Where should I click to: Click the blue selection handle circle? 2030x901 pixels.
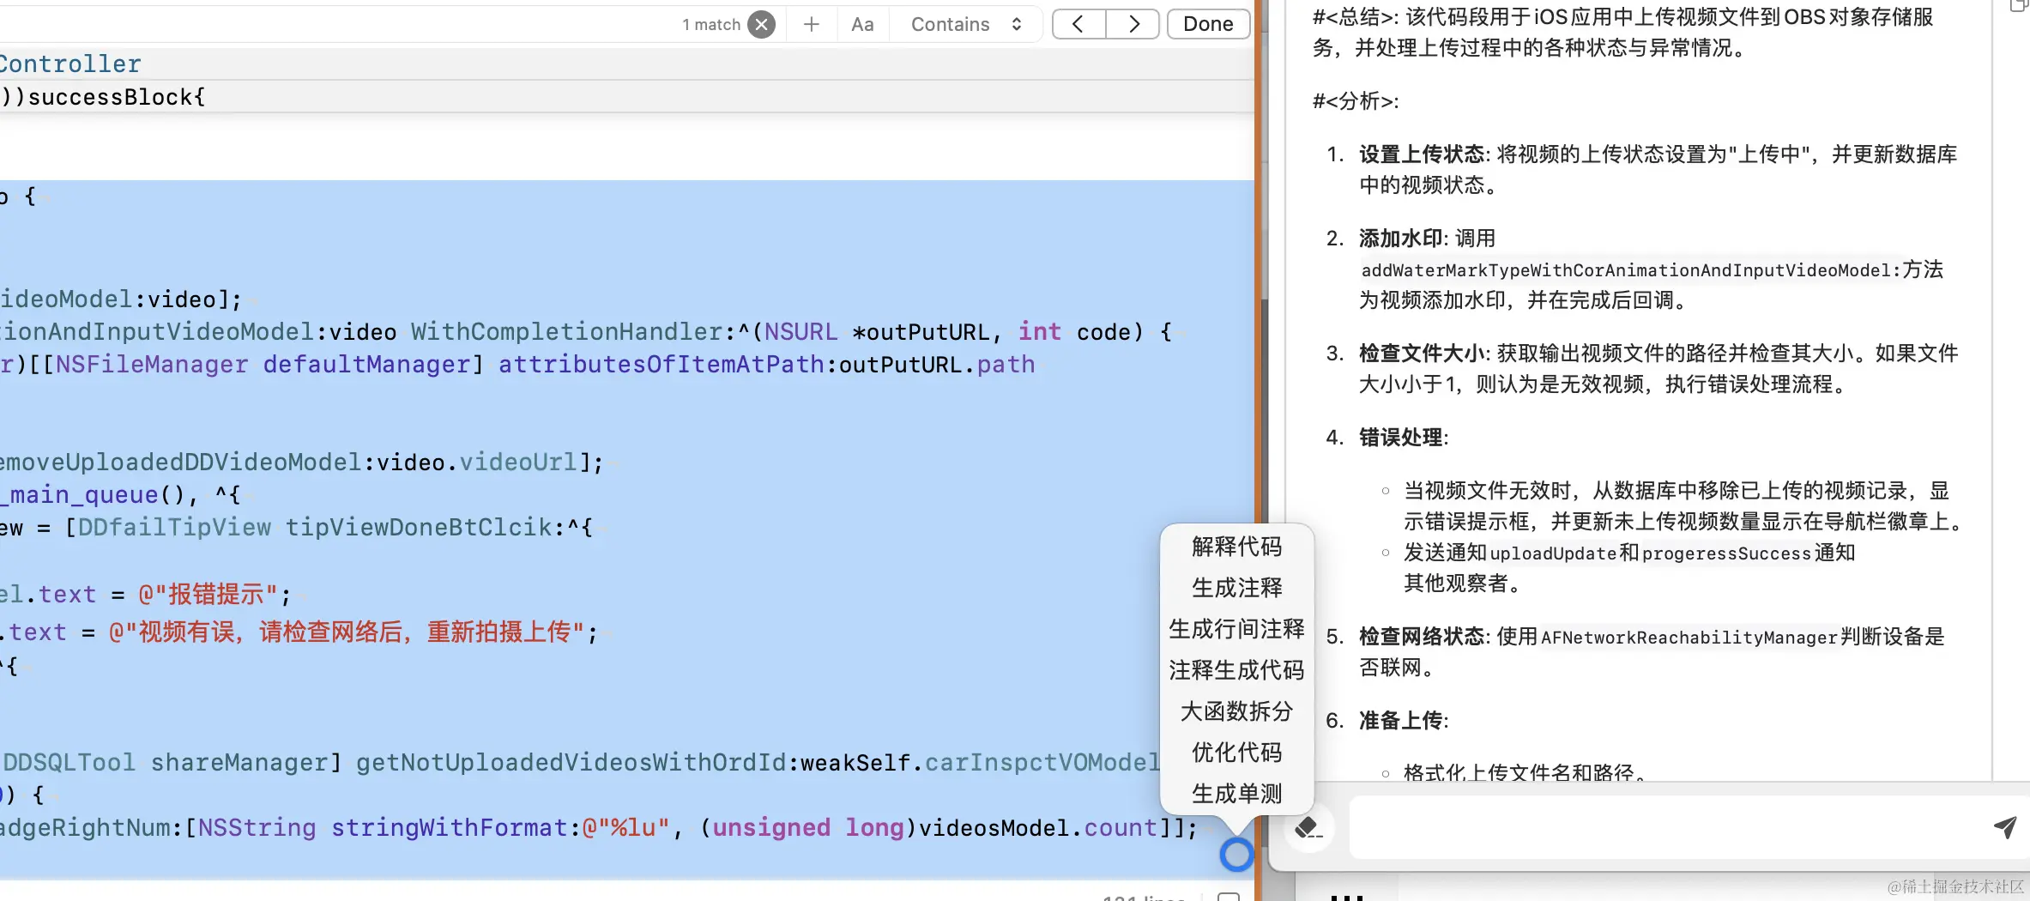coord(1236,855)
